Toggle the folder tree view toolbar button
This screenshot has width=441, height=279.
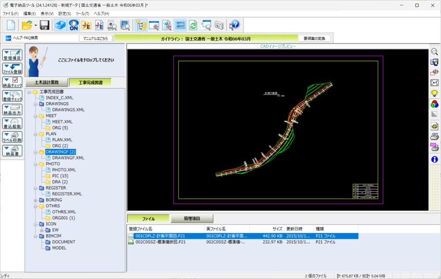[x=141, y=25]
